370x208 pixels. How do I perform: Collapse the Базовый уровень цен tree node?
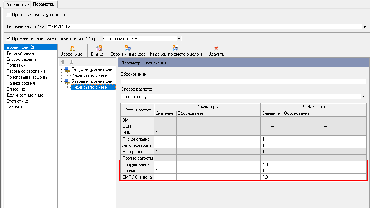61,82
